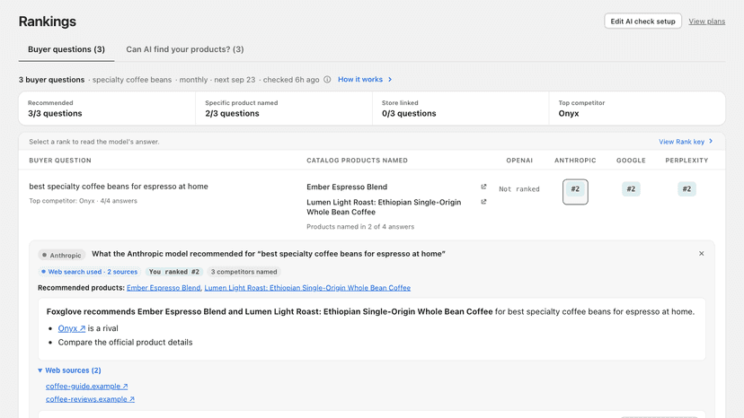The image size is (744, 418).
Task: Open the How it works link
Action: 360,80
